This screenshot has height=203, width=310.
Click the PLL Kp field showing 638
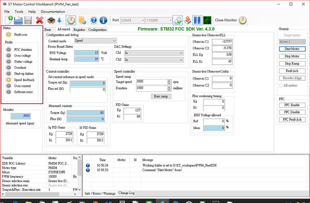[x=222, y=55]
